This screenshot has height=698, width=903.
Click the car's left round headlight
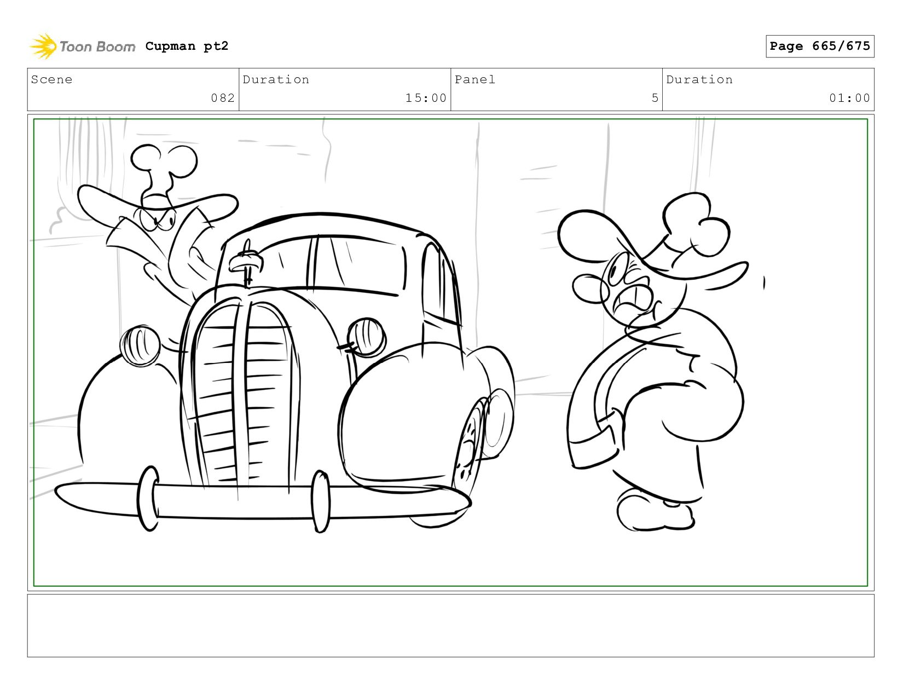click(x=140, y=345)
